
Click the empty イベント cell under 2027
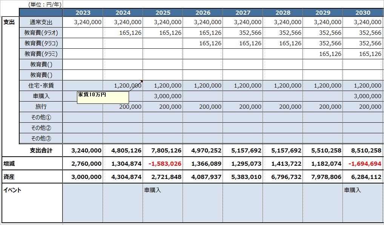(243, 203)
